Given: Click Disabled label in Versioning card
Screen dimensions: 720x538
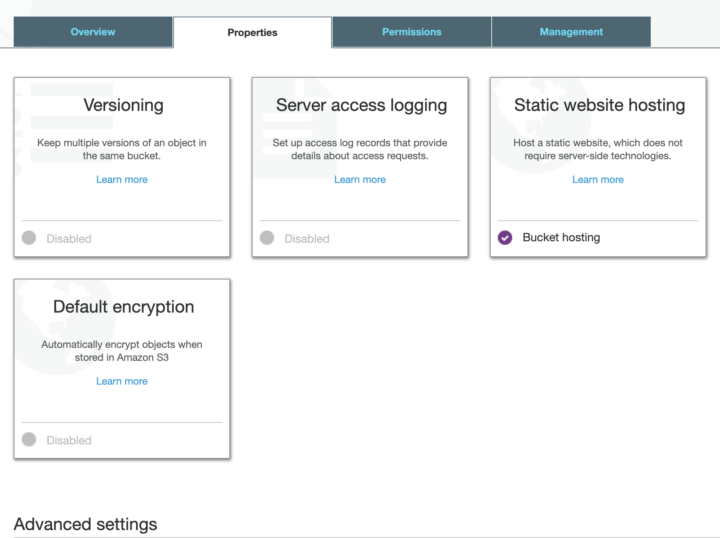Looking at the screenshot, I should [69, 238].
